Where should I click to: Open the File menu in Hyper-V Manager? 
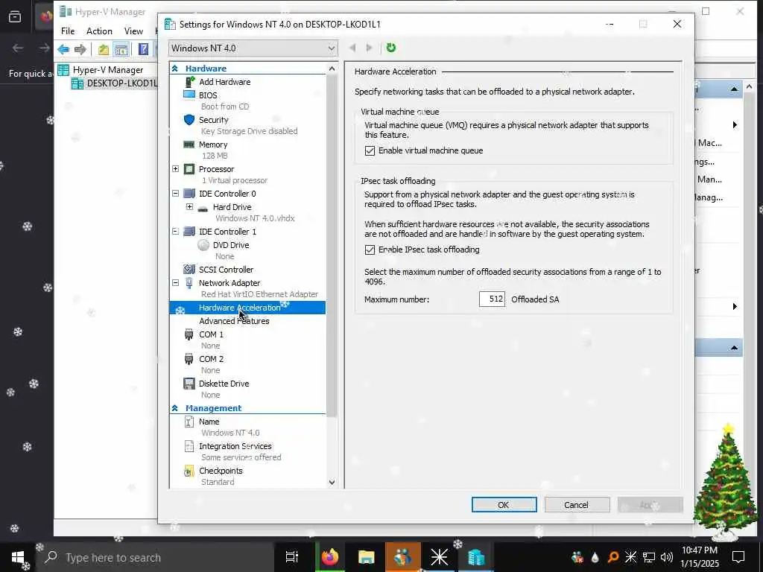click(x=68, y=31)
